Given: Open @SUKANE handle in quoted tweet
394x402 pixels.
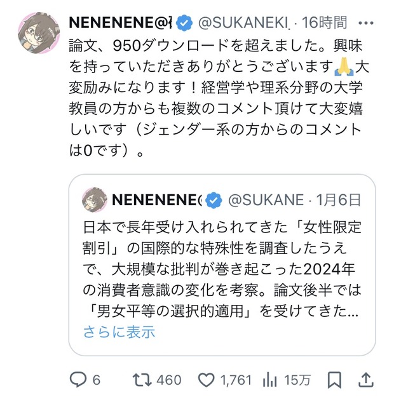Looking at the screenshot, I should point(266,200).
